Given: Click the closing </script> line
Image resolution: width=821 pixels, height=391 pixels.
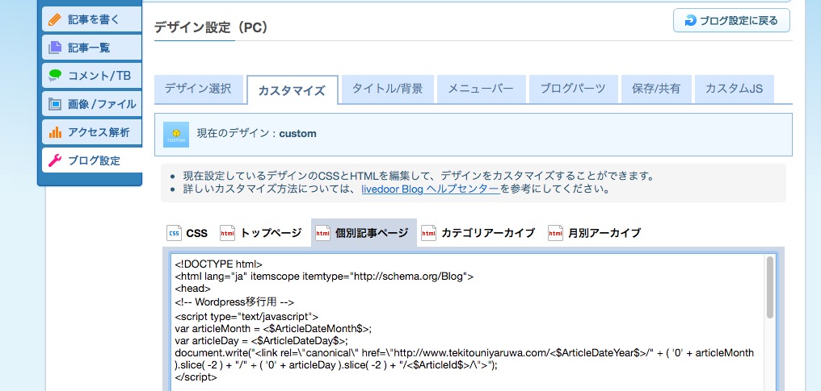Looking at the screenshot, I should click(196, 377).
